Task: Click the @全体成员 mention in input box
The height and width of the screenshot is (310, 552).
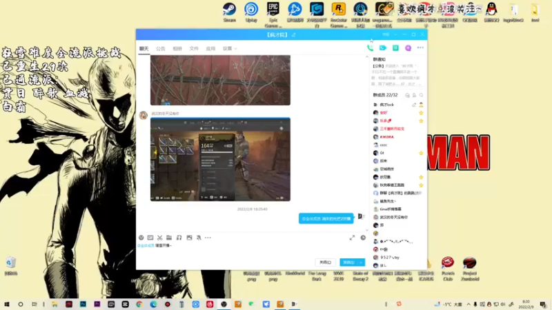Action: (x=146, y=246)
